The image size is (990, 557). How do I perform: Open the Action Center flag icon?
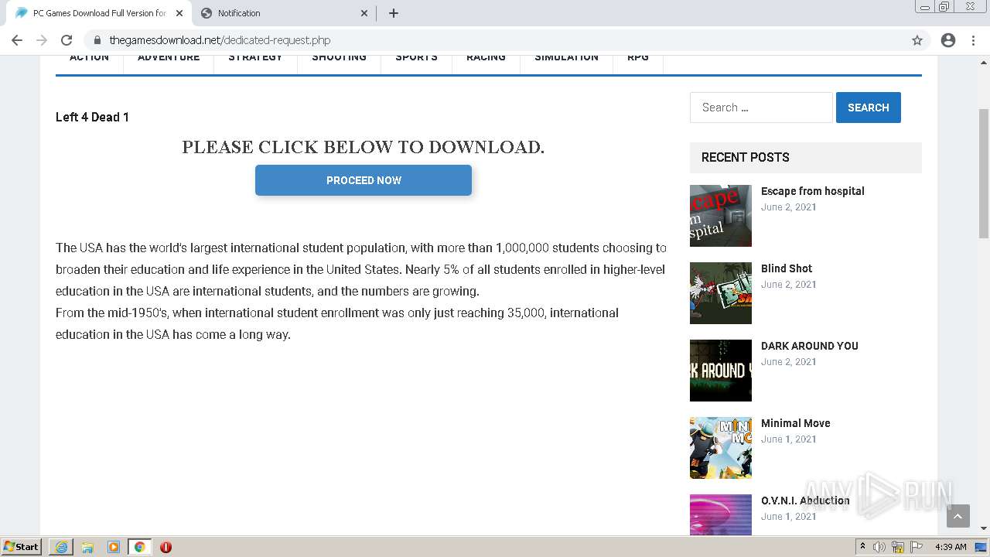pyautogui.click(x=917, y=547)
